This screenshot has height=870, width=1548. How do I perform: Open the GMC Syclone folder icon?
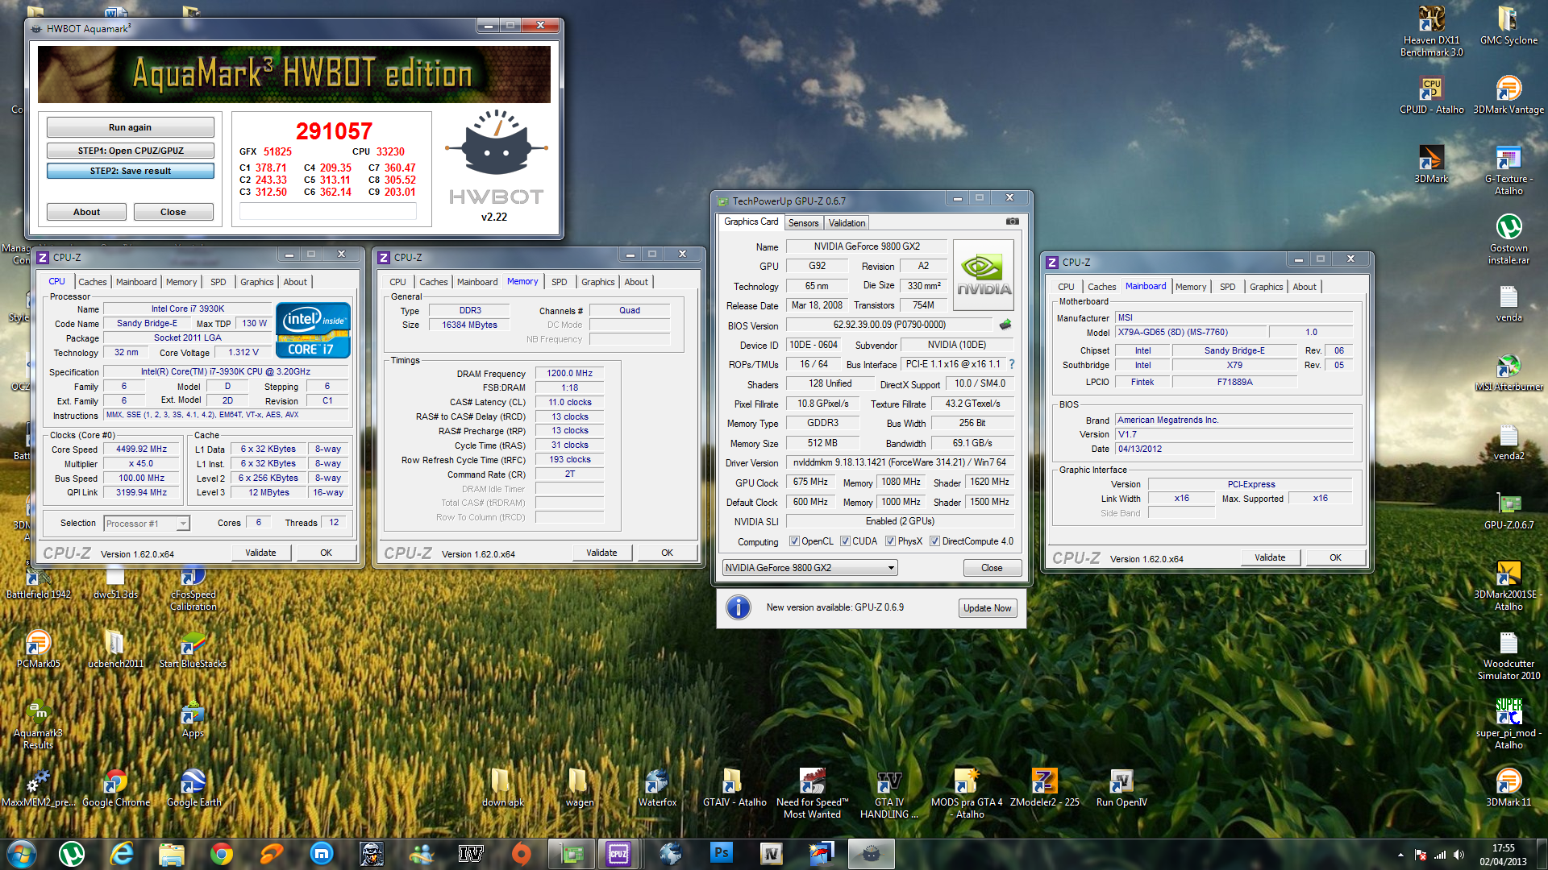click(x=1508, y=27)
